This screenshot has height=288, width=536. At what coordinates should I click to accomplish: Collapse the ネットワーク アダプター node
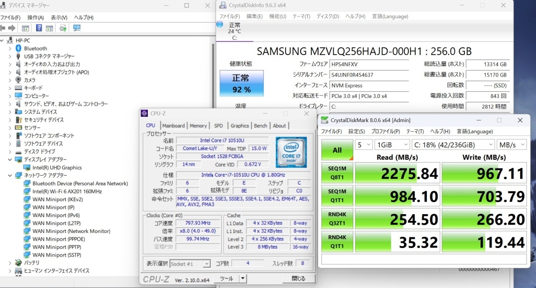pyautogui.click(x=10, y=176)
